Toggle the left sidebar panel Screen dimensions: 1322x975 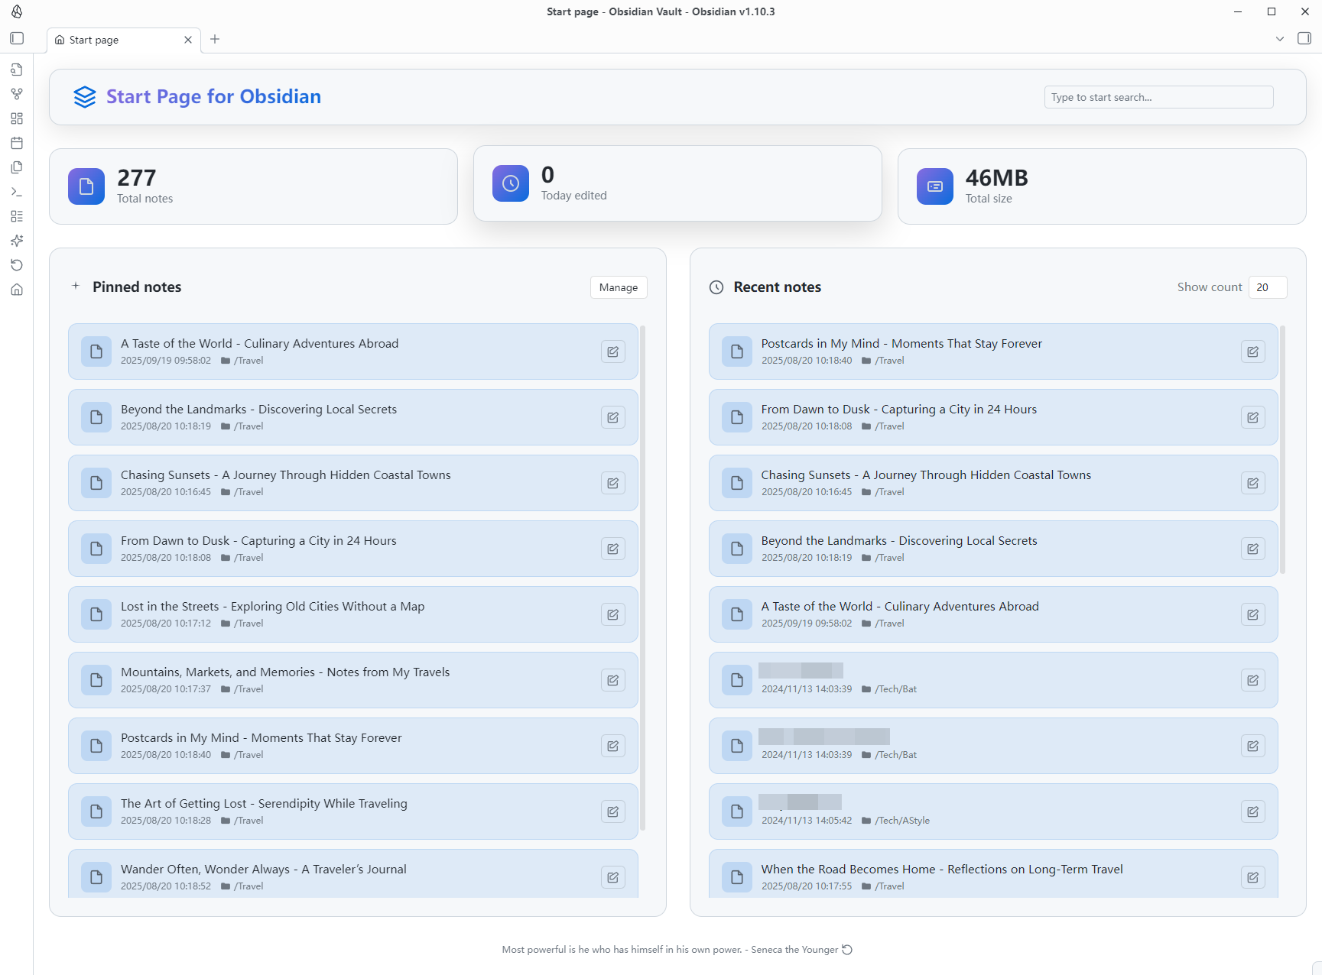coord(17,38)
